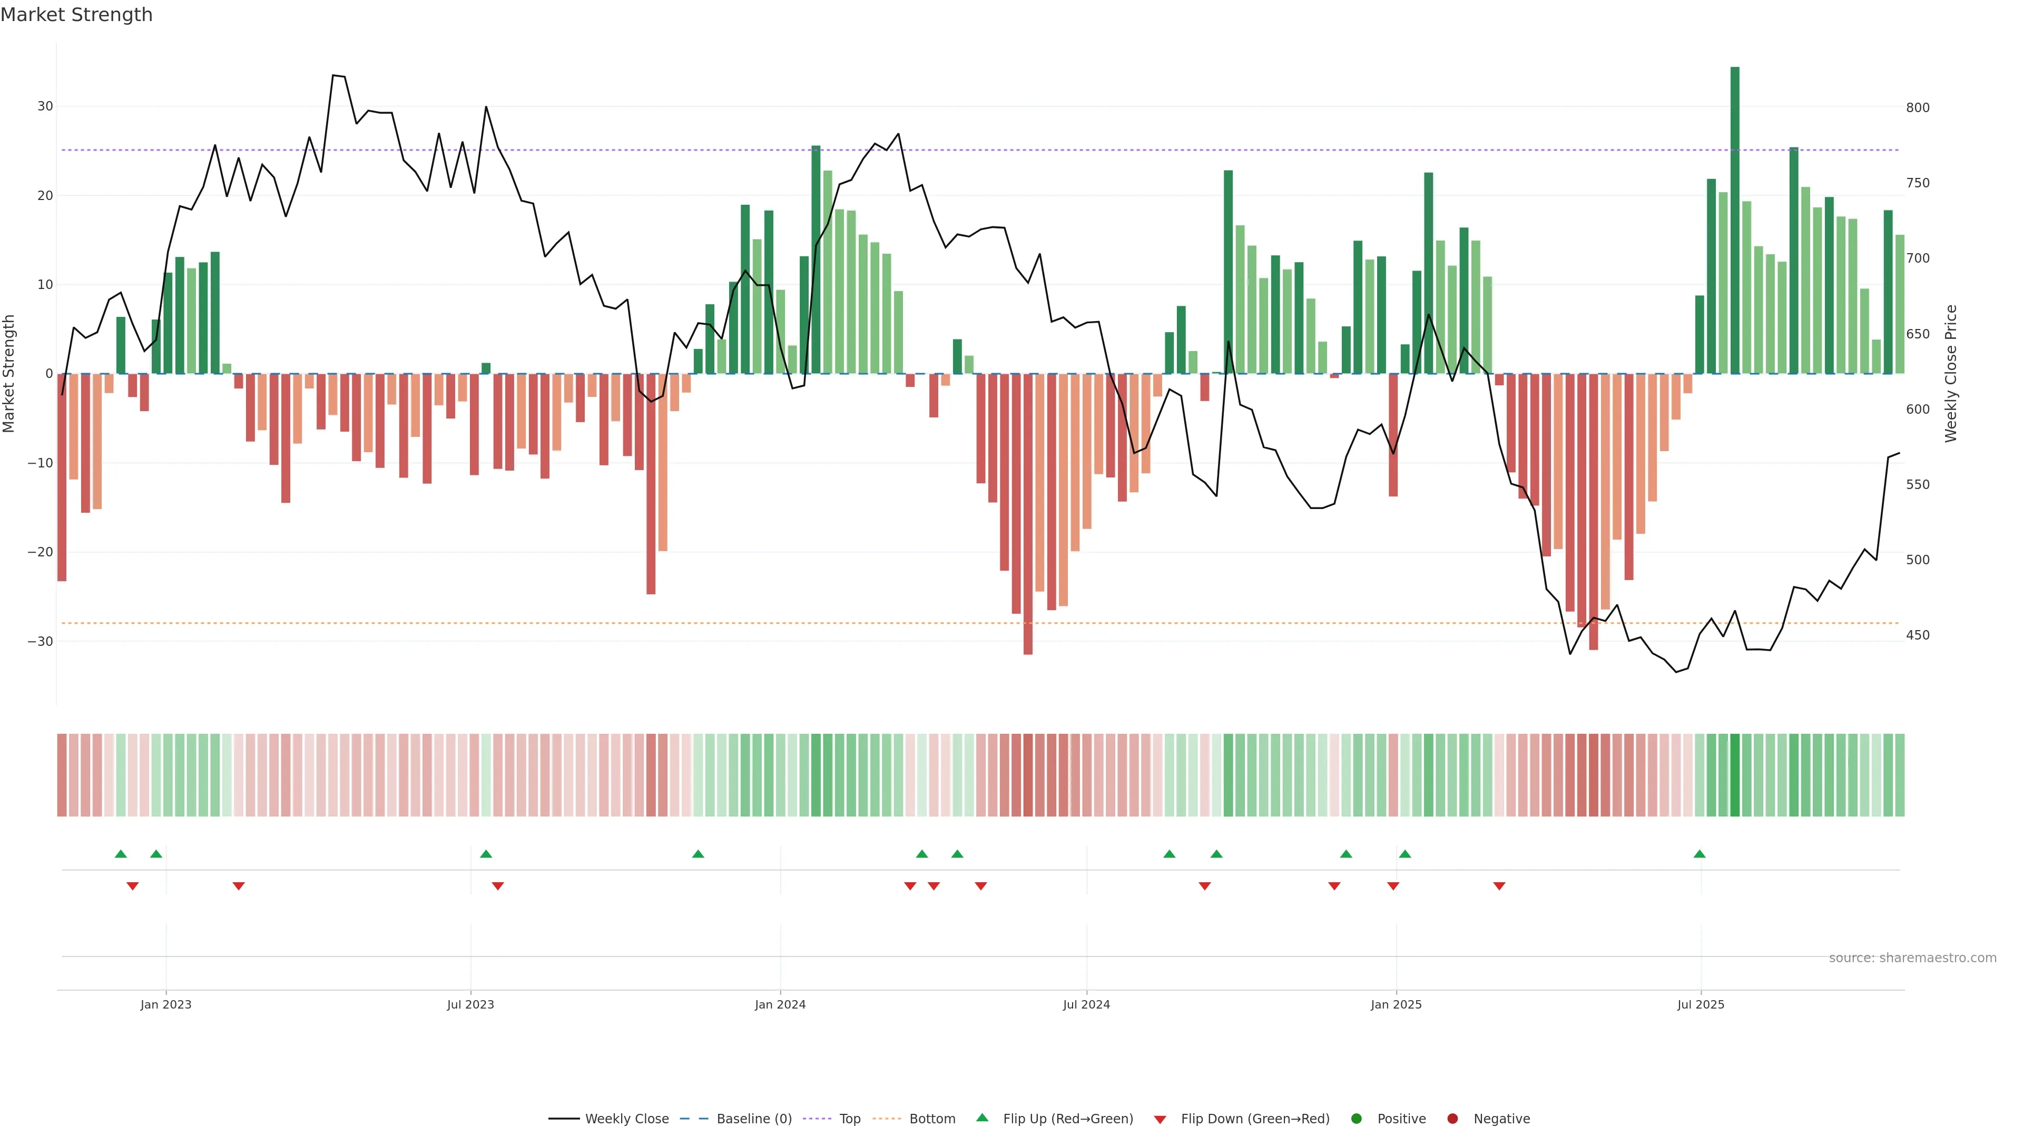Click the dark red Negative legend circle
This screenshot has height=1137, width=2023.
click(x=1452, y=1119)
